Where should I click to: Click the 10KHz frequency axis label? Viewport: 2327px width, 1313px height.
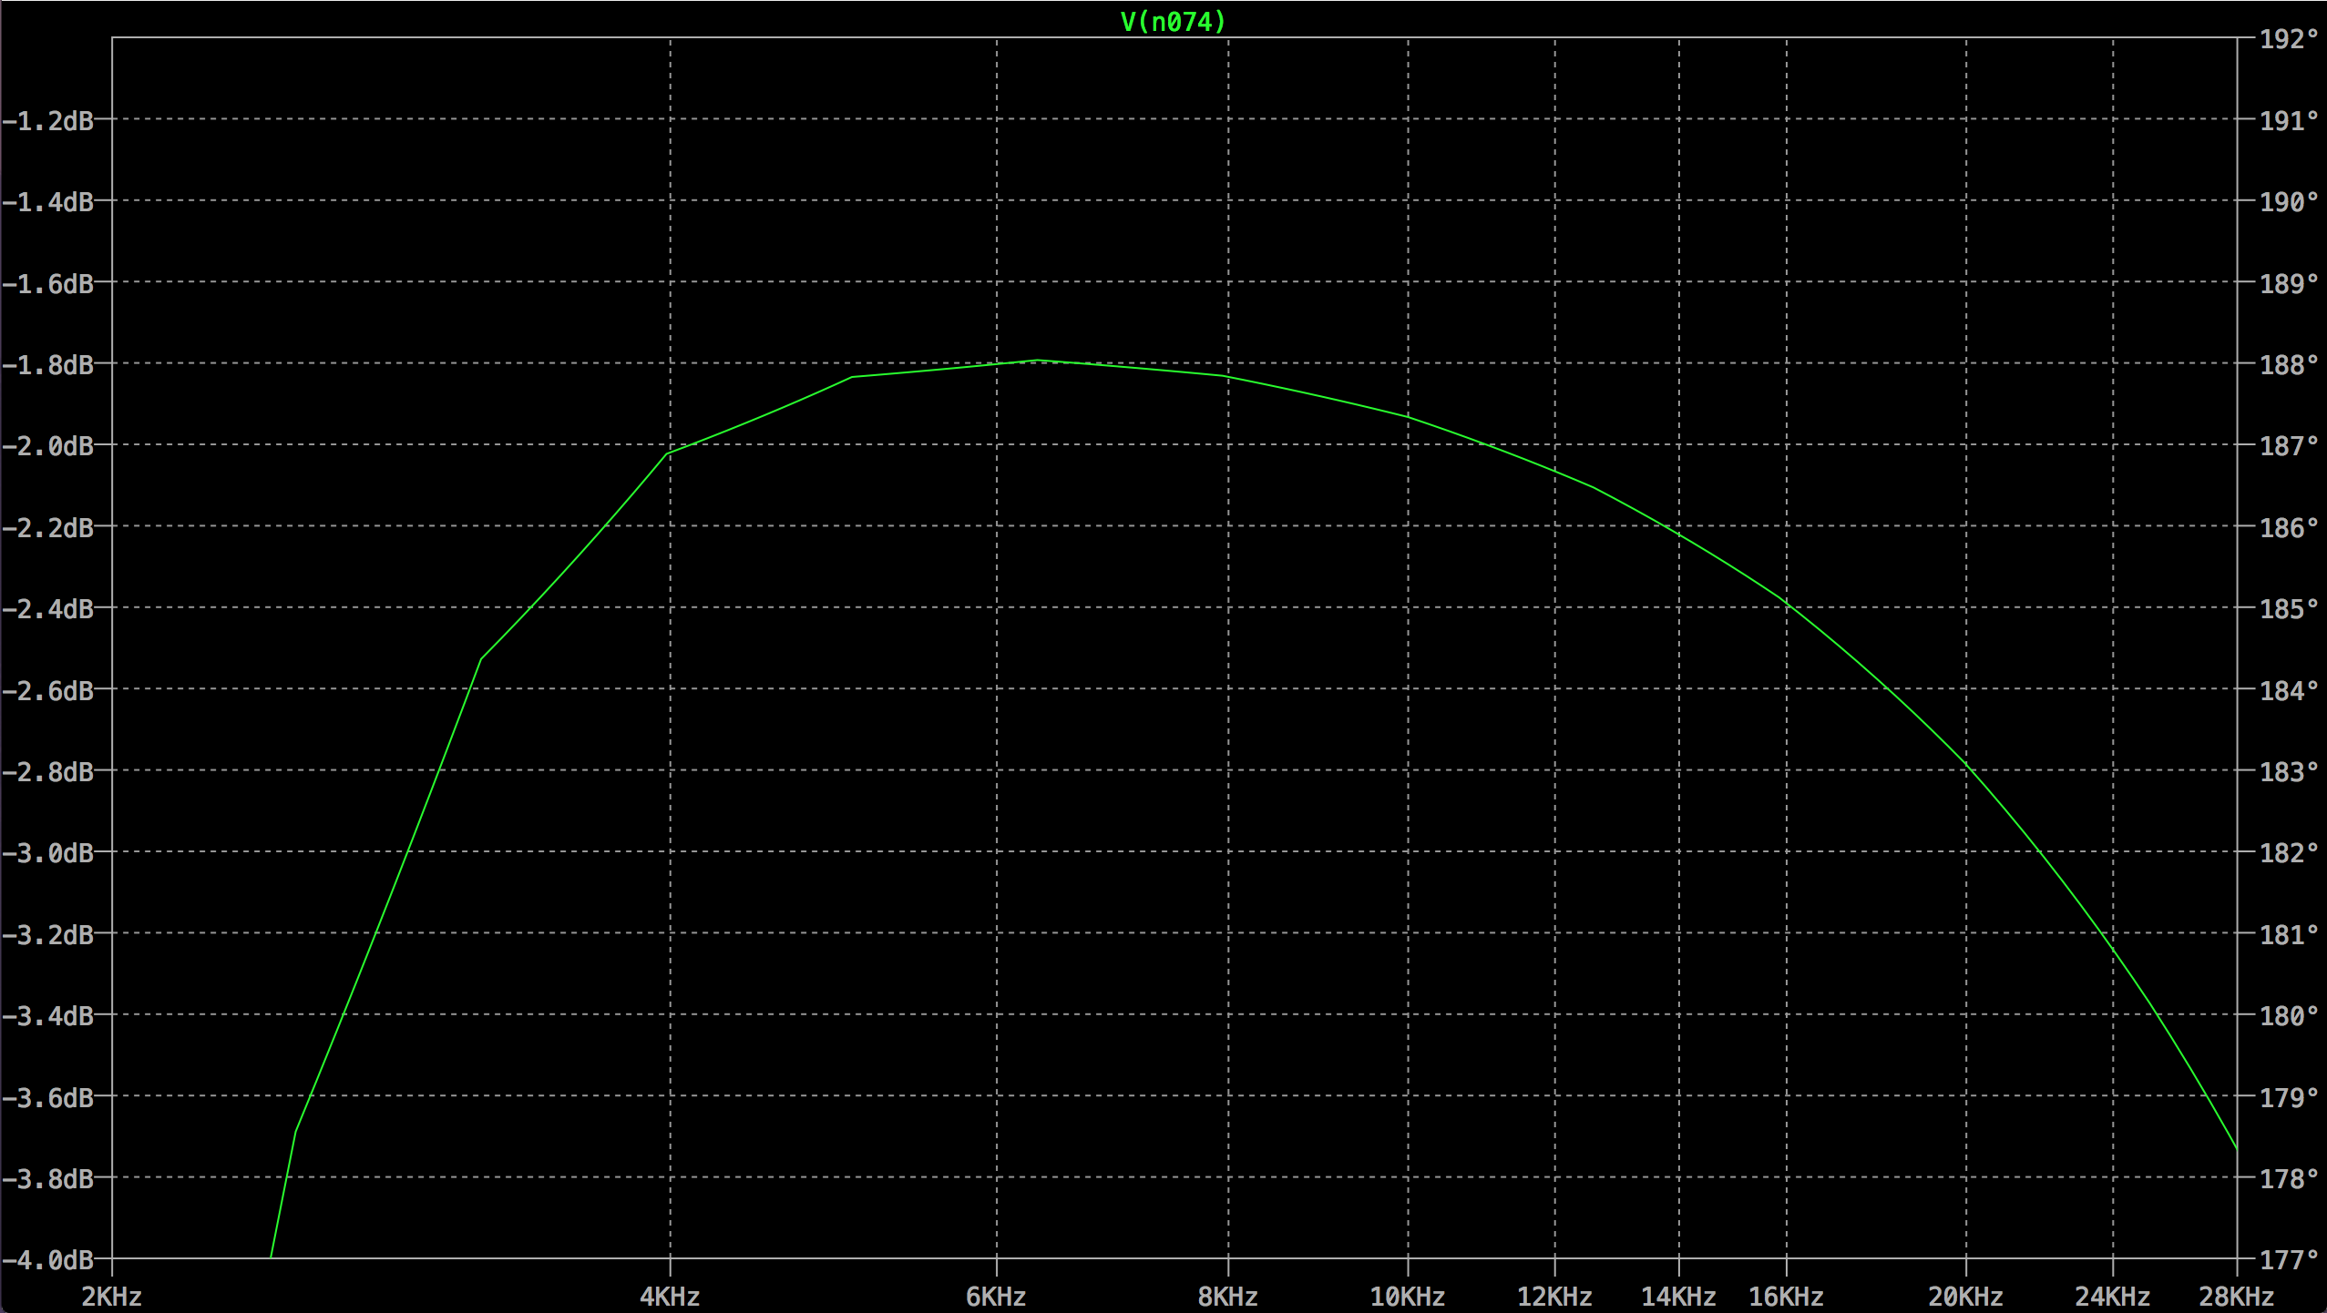pos(1408,1296)
